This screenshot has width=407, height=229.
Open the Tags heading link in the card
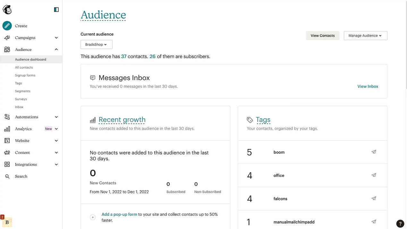pos(263,120)
